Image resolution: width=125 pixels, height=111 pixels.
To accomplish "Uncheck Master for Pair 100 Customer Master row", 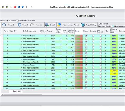I will [86, 82].
